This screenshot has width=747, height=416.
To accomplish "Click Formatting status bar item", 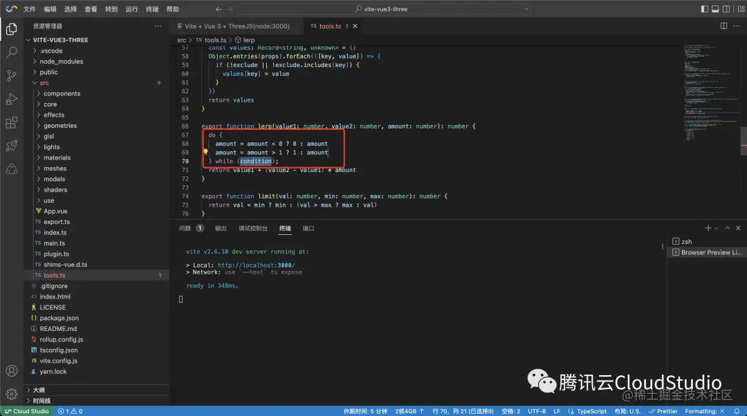I will click(705, 411).
